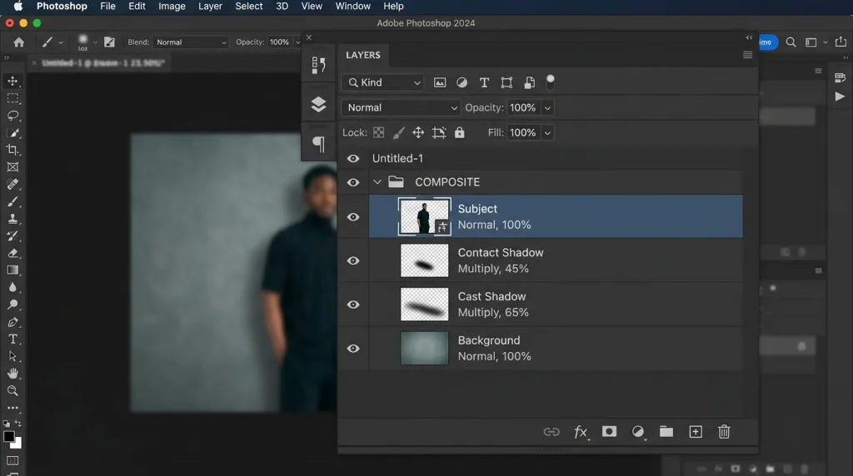Hide the Cast Shadow layer
This screenshot has height=476, width=853.
(353, 305)
